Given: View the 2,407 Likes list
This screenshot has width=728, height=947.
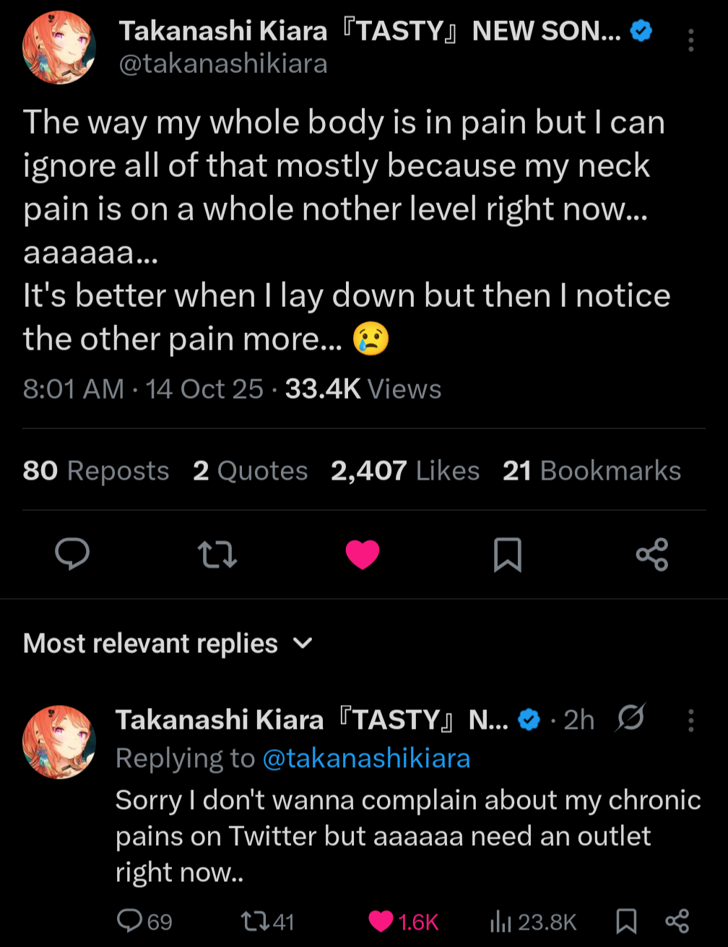Looking at the screenshot, I should [405, 471].
